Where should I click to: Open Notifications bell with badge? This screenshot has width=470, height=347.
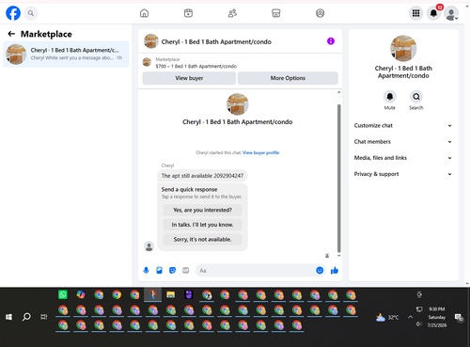click(433, 13)
